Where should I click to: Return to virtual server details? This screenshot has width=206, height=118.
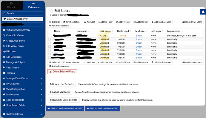pos(65,108)
